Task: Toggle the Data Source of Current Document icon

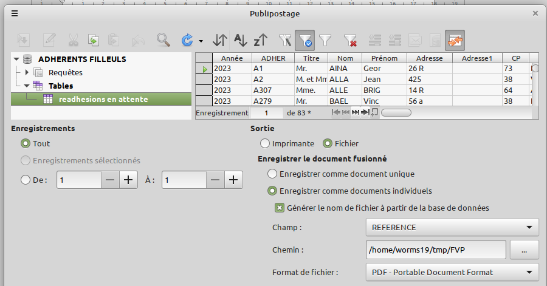Action: coord(455,41)
